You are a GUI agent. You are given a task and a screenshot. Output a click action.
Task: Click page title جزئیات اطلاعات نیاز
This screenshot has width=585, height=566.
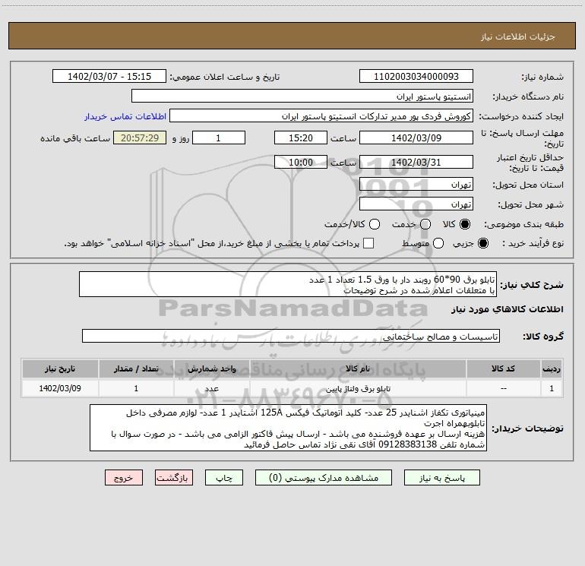click(518, 36)
